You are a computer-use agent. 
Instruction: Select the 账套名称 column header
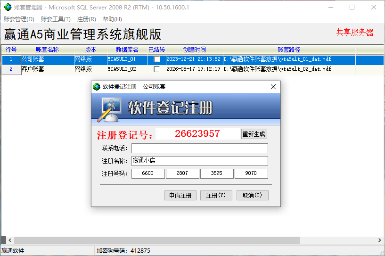coord(48,50)
